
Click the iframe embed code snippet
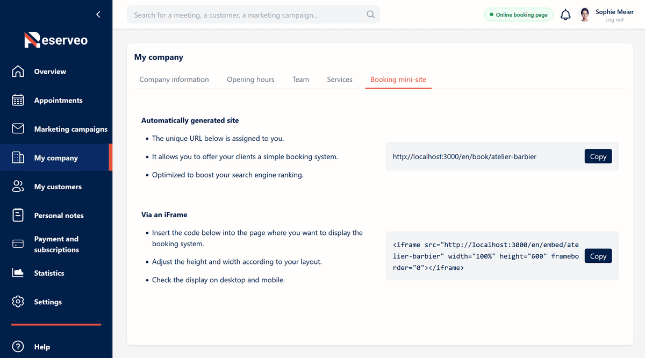[x=486, y=256]
